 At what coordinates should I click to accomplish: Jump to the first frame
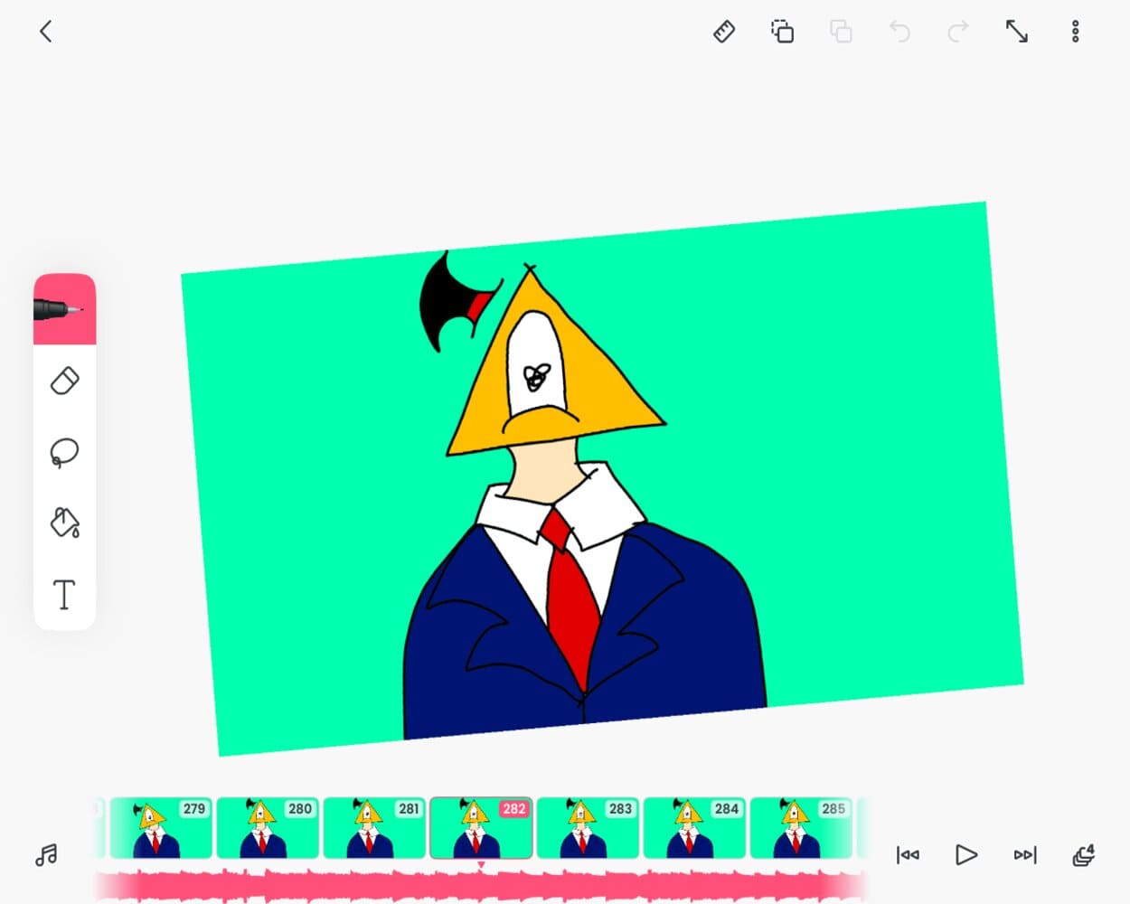pyautogui.click(x=908, y=854)
